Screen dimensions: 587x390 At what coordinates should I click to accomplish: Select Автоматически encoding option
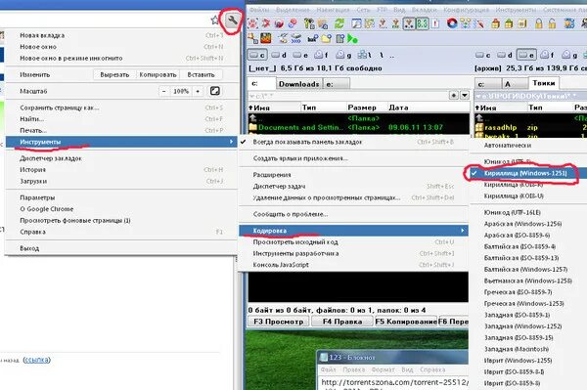[x=528, y=145]
